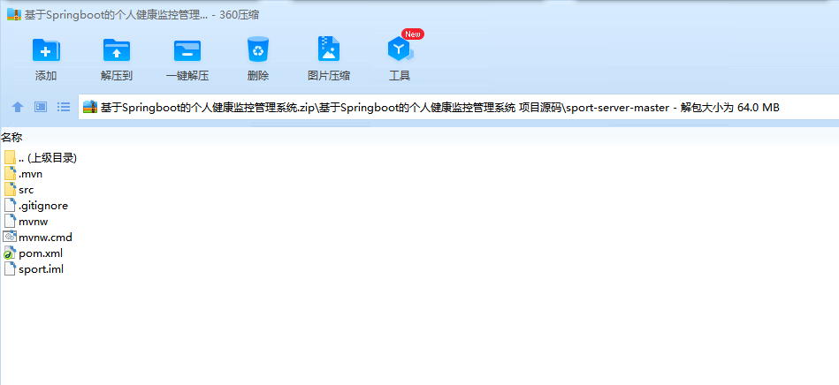The image size is (839, 385).
Task: Select the 'pom.xml' file name
Action: coord(41,253)
